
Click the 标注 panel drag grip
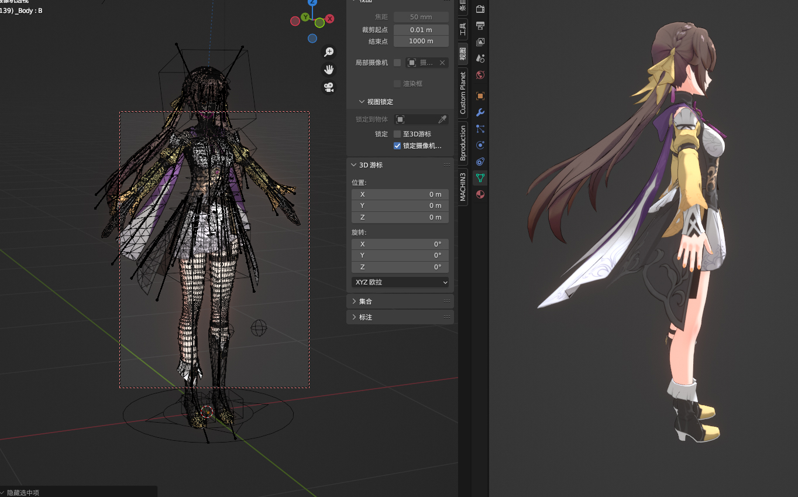[447, 317]
